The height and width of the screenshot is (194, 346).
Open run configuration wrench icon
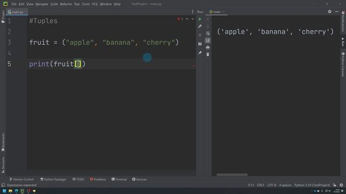coord(200,26)
